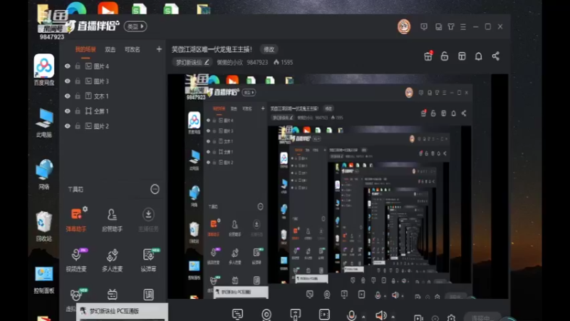Open the 说弹幕 tool marked NEW
570x321 pixels.
(x=148, y=260)
